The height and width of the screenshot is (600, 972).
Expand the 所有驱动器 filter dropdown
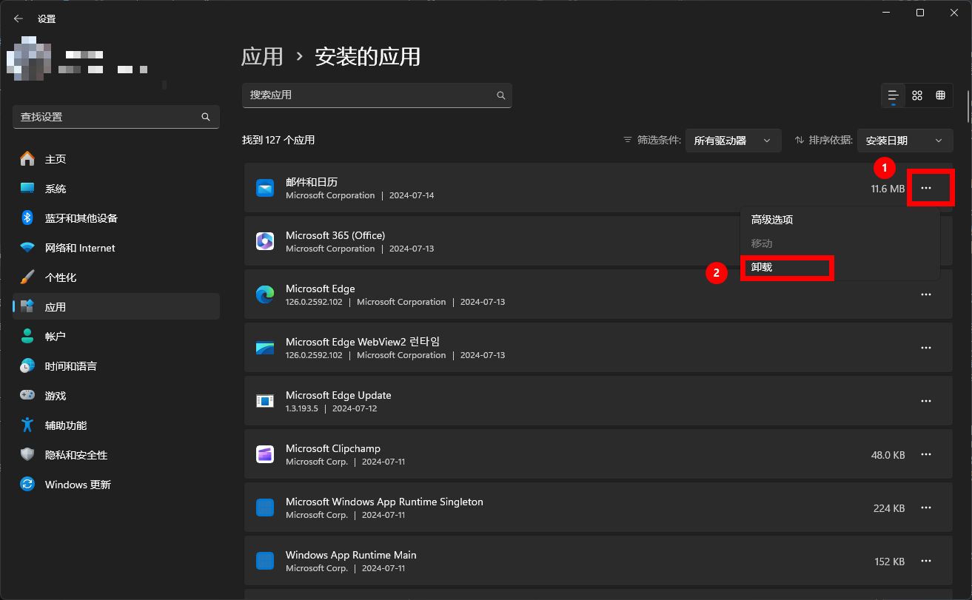point(733,141)
